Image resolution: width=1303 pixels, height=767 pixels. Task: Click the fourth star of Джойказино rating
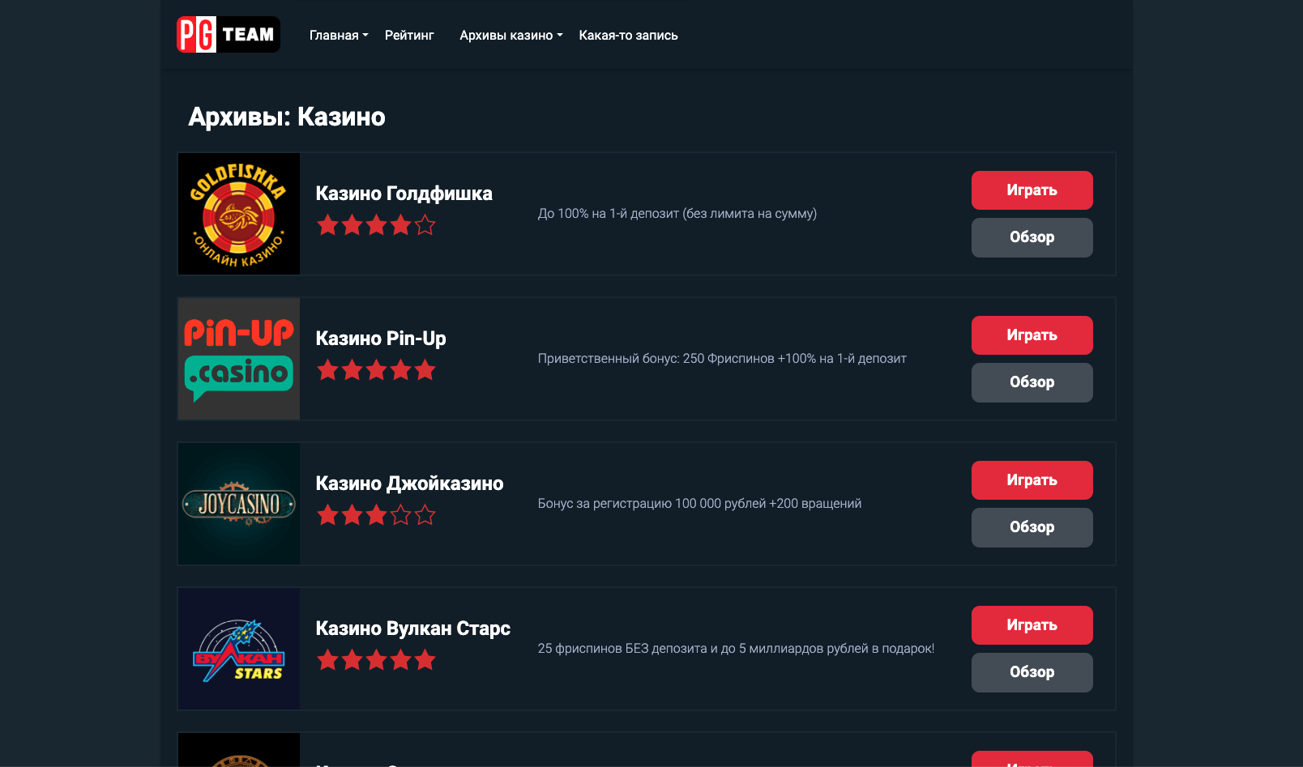pos(401,515)
